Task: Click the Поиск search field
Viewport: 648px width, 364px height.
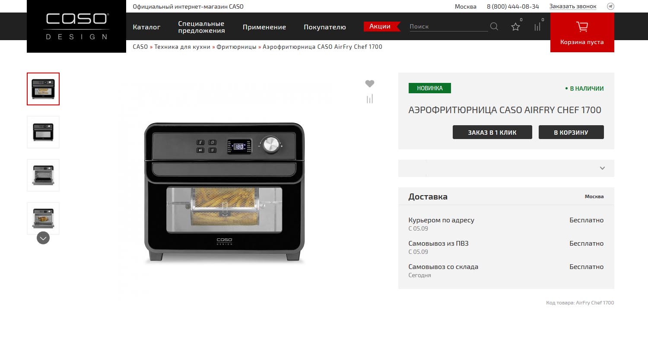Action: [448, 26]
